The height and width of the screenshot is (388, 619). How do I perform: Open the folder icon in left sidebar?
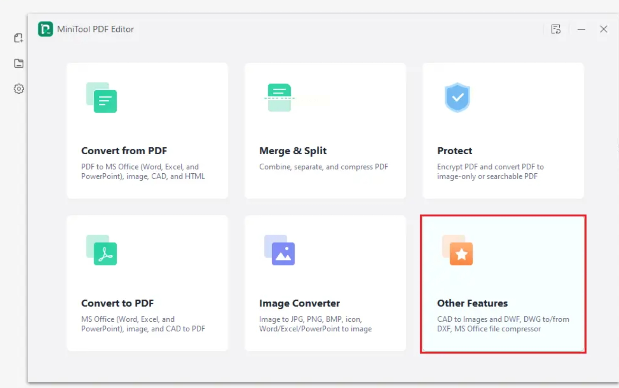click(19, 63)
